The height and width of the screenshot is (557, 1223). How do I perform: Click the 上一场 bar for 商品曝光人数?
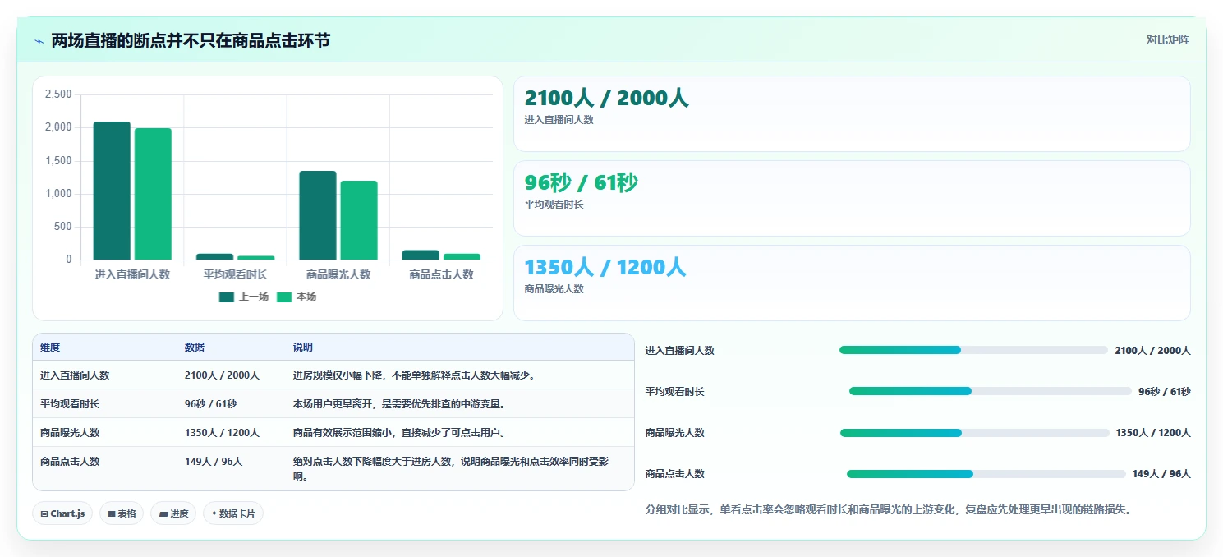(318, 215)
